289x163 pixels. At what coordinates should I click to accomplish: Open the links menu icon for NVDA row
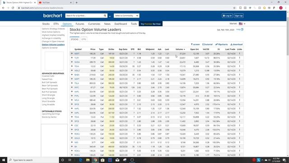pos(239,62)
